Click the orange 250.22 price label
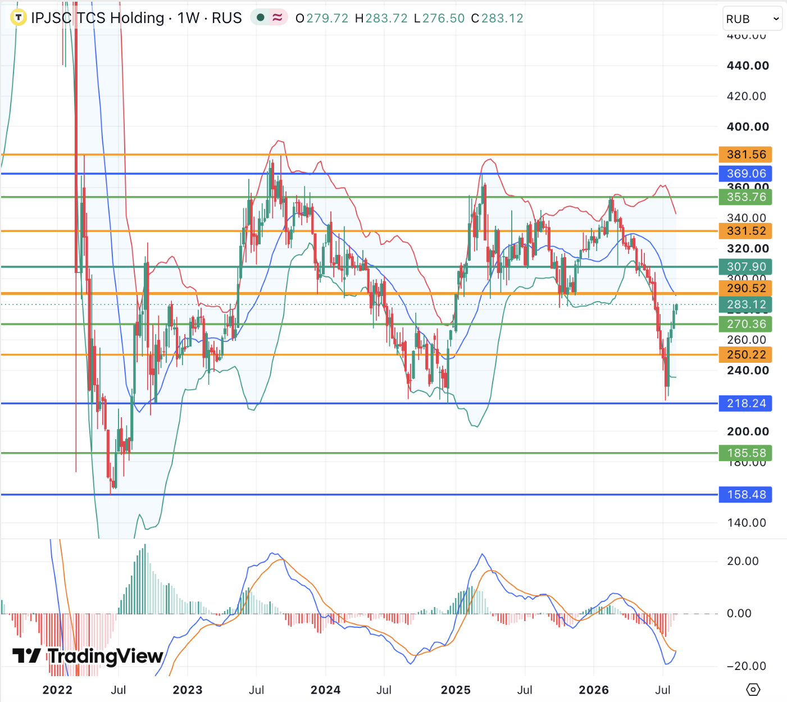This screenshot has height=702, width=787. (x=746, y=354)
